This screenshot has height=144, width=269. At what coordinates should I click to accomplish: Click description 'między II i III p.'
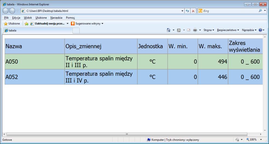(x=101, y=62)
